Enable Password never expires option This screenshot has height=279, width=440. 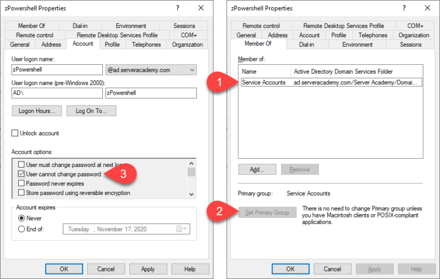(x=22, y=183)
